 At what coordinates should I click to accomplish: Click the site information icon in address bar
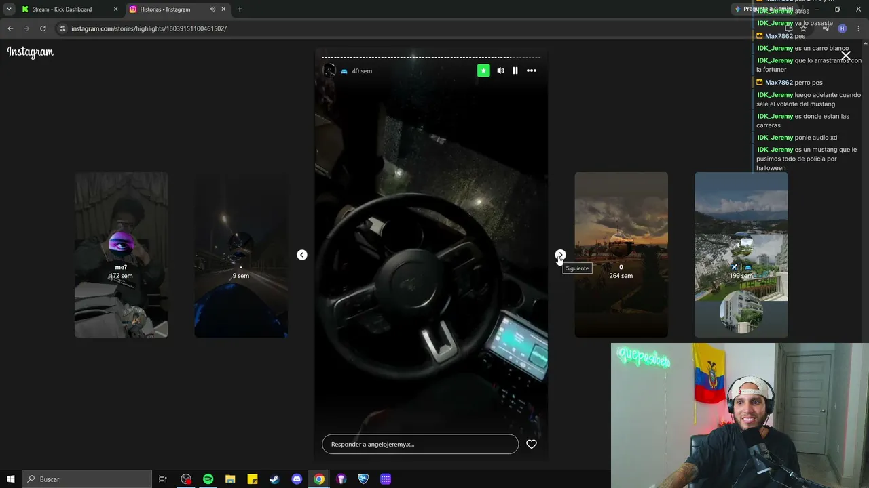pos(62,28)
